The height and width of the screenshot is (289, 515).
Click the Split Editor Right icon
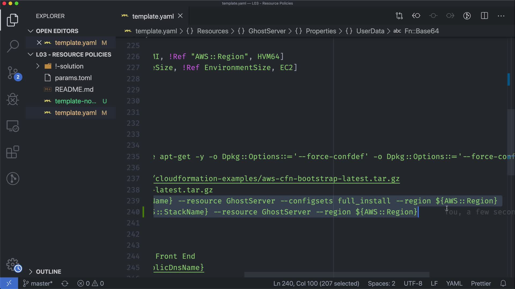tap(484, 16)
